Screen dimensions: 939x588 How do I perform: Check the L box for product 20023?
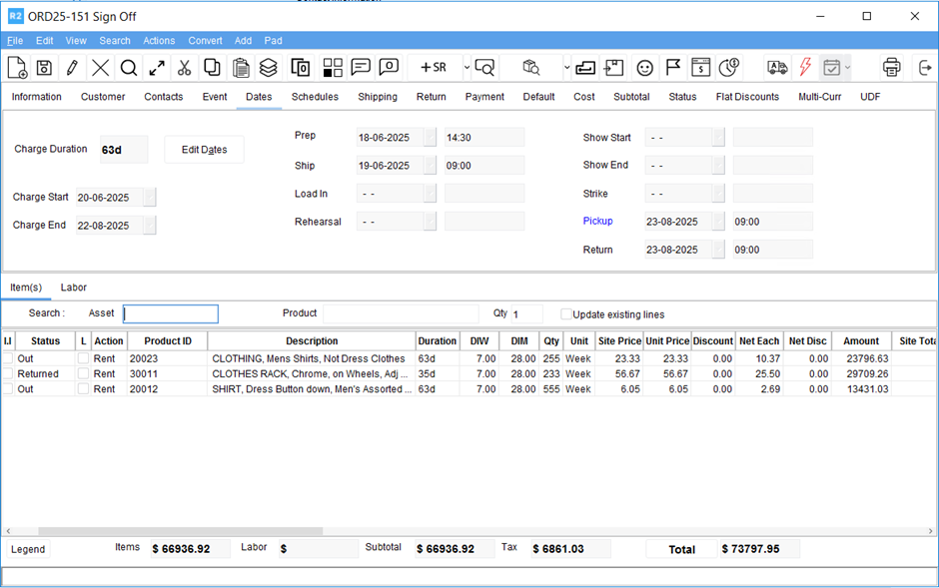point(83,358)
